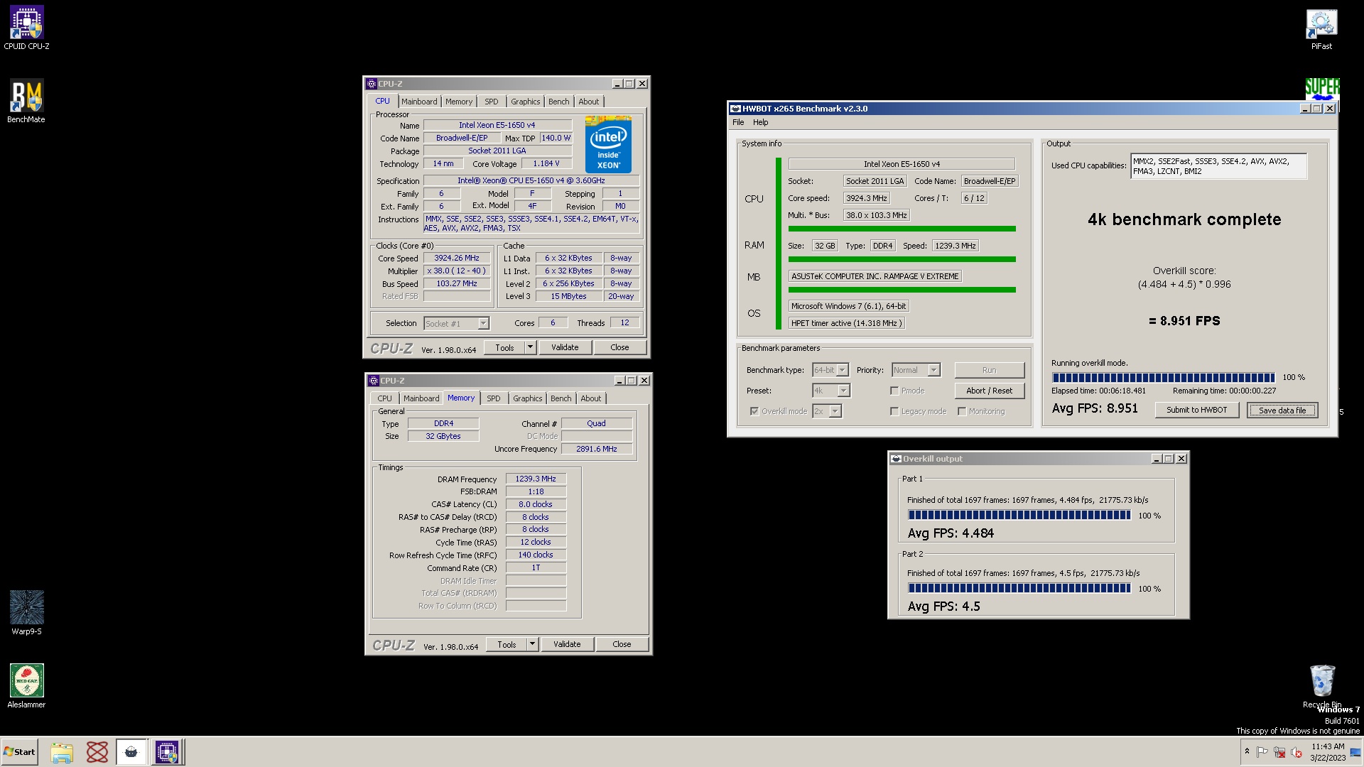This screenshot has width=1364, height=767.
Task: Expand Tools arrow in top CPU-Z window
Action: tap(530, 347)
